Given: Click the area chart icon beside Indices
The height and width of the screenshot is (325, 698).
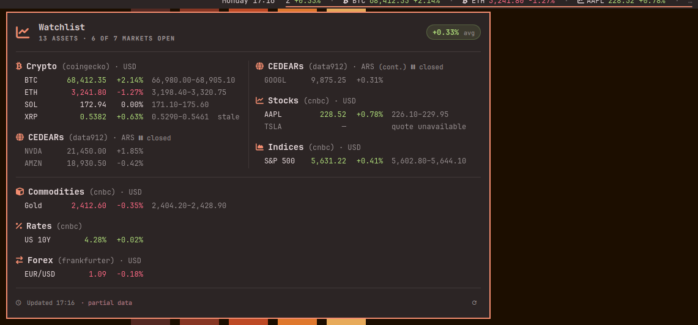Looking at the screenshot, I should [x=259, y=147].
